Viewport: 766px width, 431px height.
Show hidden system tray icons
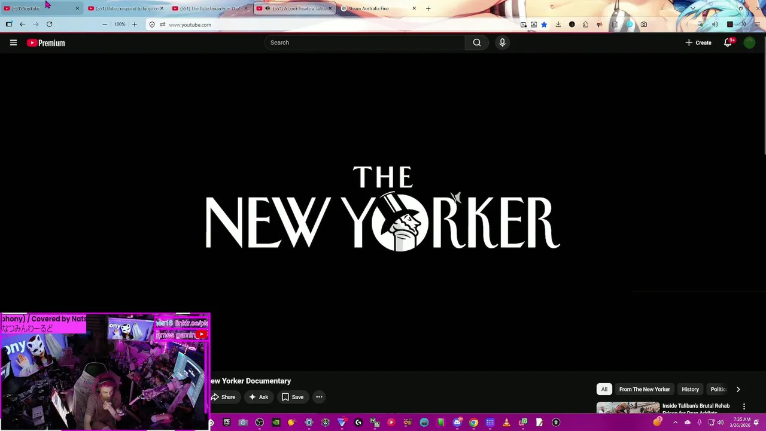click(675, 423)
